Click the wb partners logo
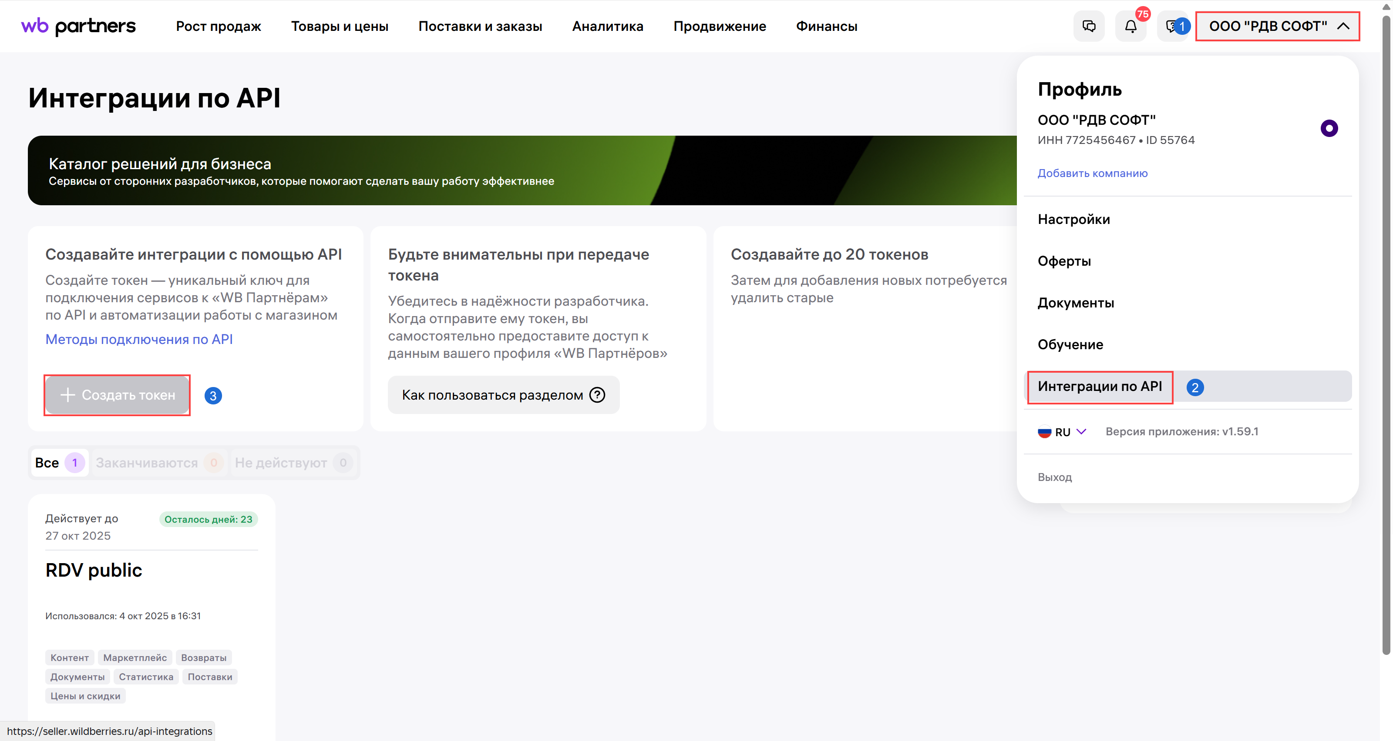The height and width of the screenshot is (741, 1393). pyautogui.click(x=78, y=26)
